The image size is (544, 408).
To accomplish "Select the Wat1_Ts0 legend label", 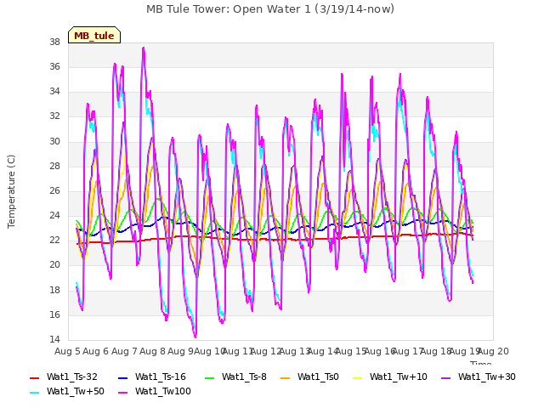I will [x=318, y=377].
